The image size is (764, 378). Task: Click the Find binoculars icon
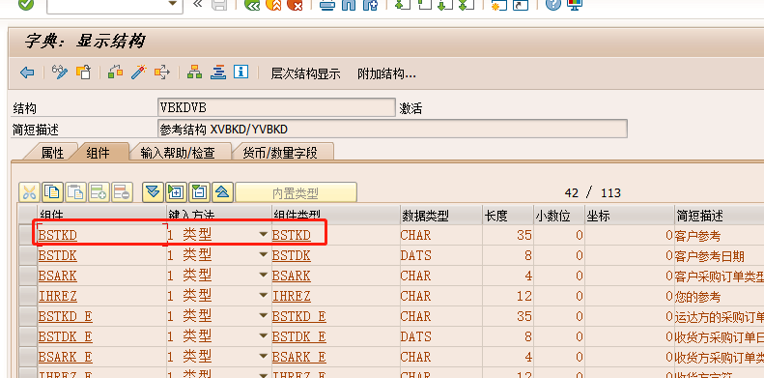coord(349,5)
